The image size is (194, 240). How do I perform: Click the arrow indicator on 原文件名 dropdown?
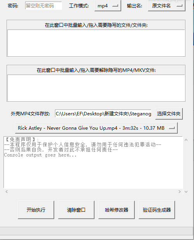tap(180, 6)
